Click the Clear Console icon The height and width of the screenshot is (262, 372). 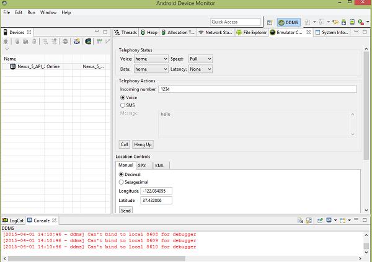[300, 221]
